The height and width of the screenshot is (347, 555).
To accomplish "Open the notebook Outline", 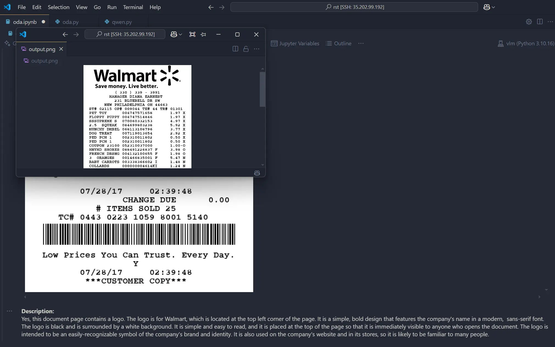I will tap(338, 43).
